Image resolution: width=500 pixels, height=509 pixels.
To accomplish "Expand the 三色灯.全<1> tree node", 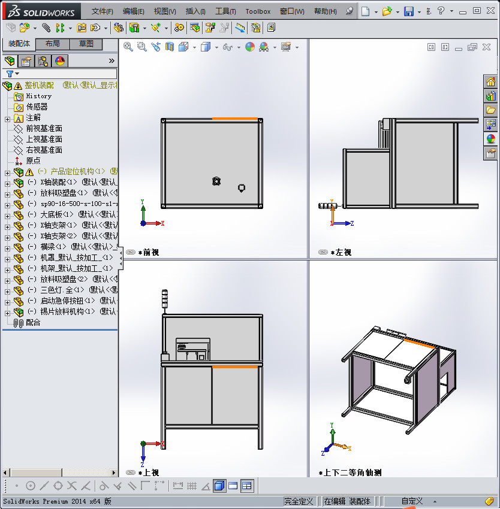I will 7,292.
